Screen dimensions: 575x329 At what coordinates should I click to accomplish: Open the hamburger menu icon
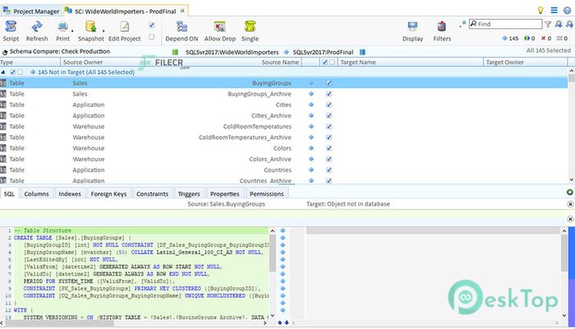(x=554, y=10)
